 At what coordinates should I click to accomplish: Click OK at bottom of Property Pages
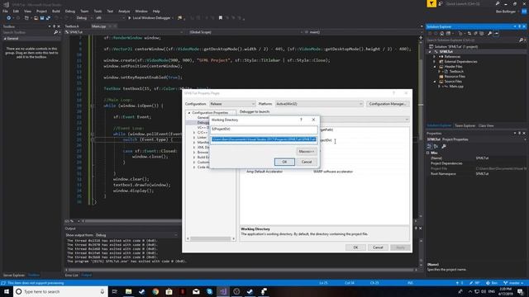point(355,247)
